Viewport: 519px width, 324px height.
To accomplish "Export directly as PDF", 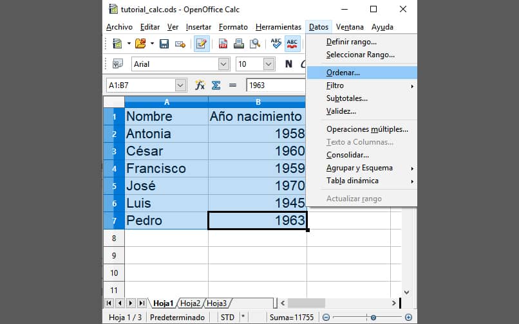I will pyautogui.click(x=223, y=44).
